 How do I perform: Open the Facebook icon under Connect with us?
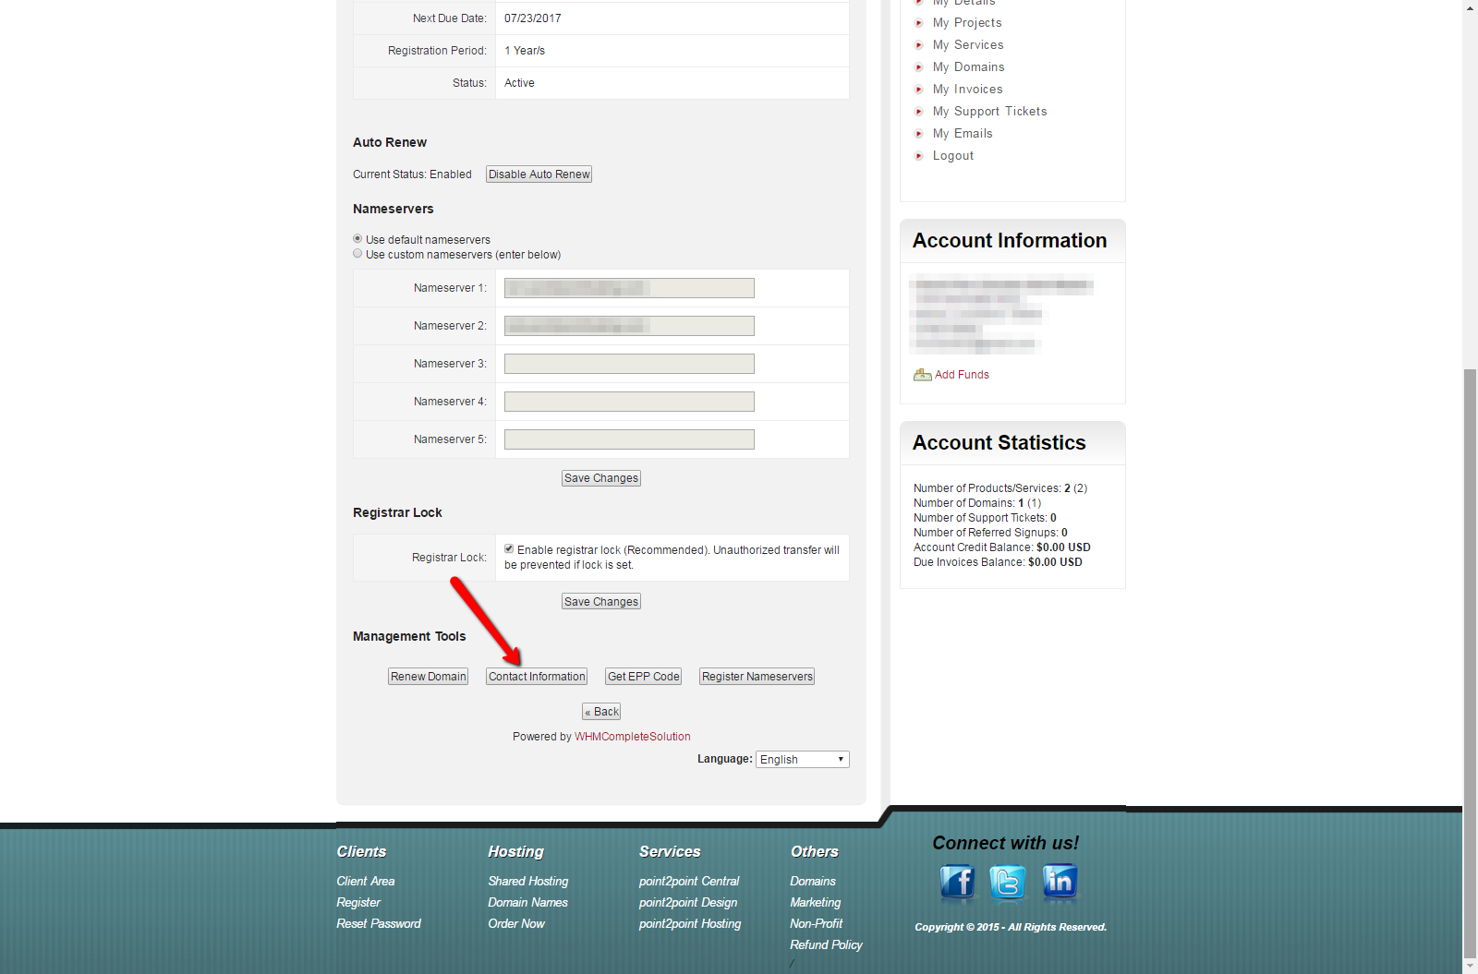point(957,882)
